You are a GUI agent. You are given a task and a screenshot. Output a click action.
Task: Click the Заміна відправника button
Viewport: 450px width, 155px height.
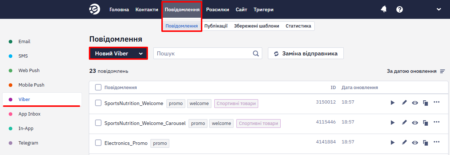306,54
